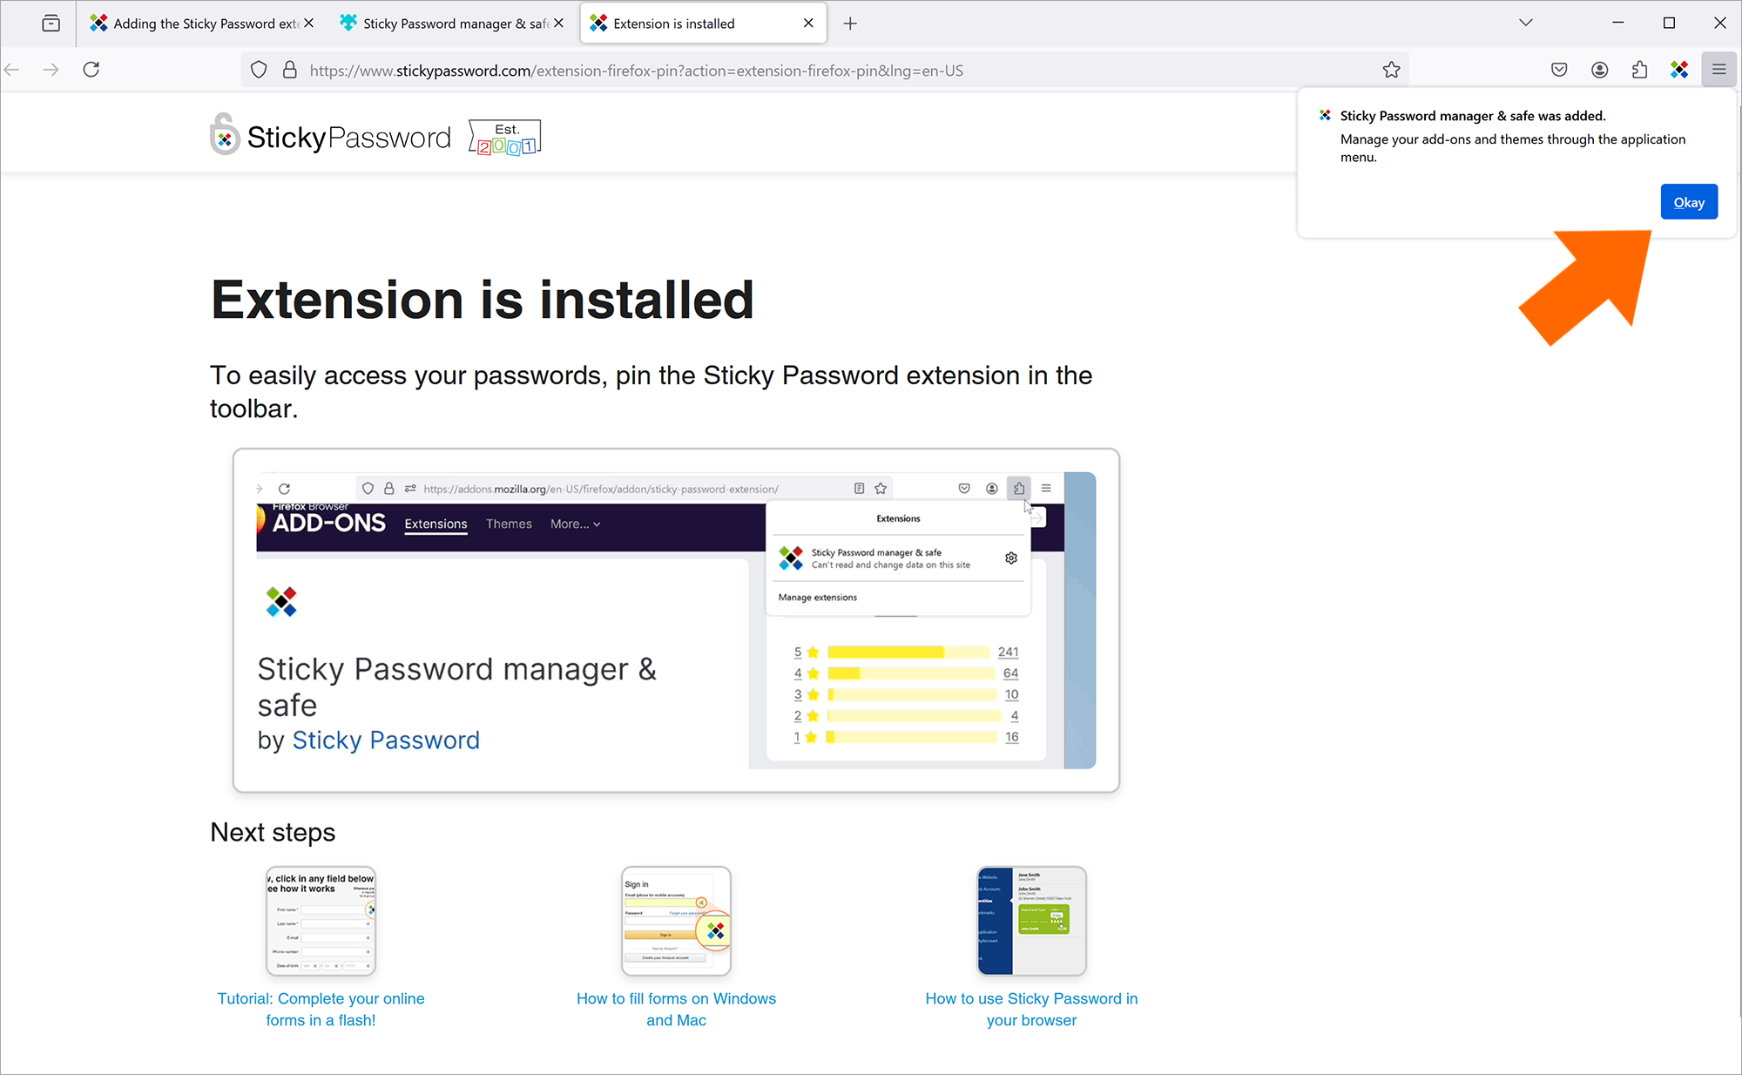Open How to fill forms on Windows link
This screenshot has height=1075, width=1742.
(676, 1010)
